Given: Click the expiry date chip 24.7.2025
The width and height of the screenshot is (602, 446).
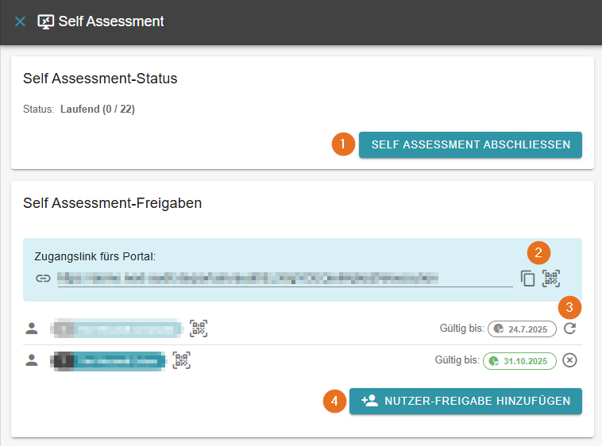Looking at the screenshot, I should (522, 329).
